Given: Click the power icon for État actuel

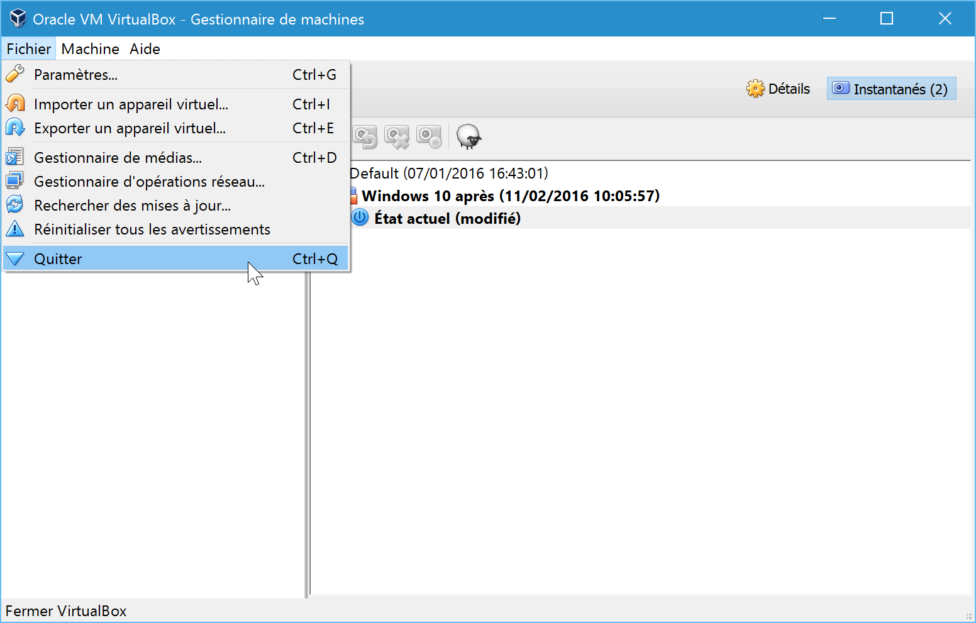Looking at the screenshot, I should pyautogui.click(x=360, y=218).
